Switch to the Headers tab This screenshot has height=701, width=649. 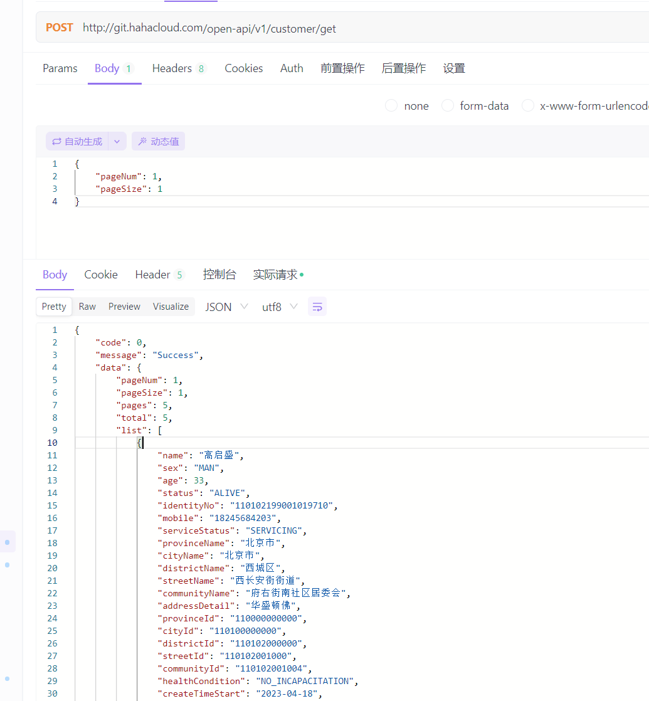[x=179, y=68]
